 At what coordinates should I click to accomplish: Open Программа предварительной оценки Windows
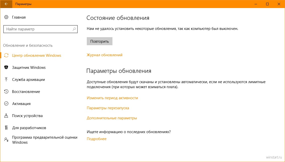click(45, 140)
